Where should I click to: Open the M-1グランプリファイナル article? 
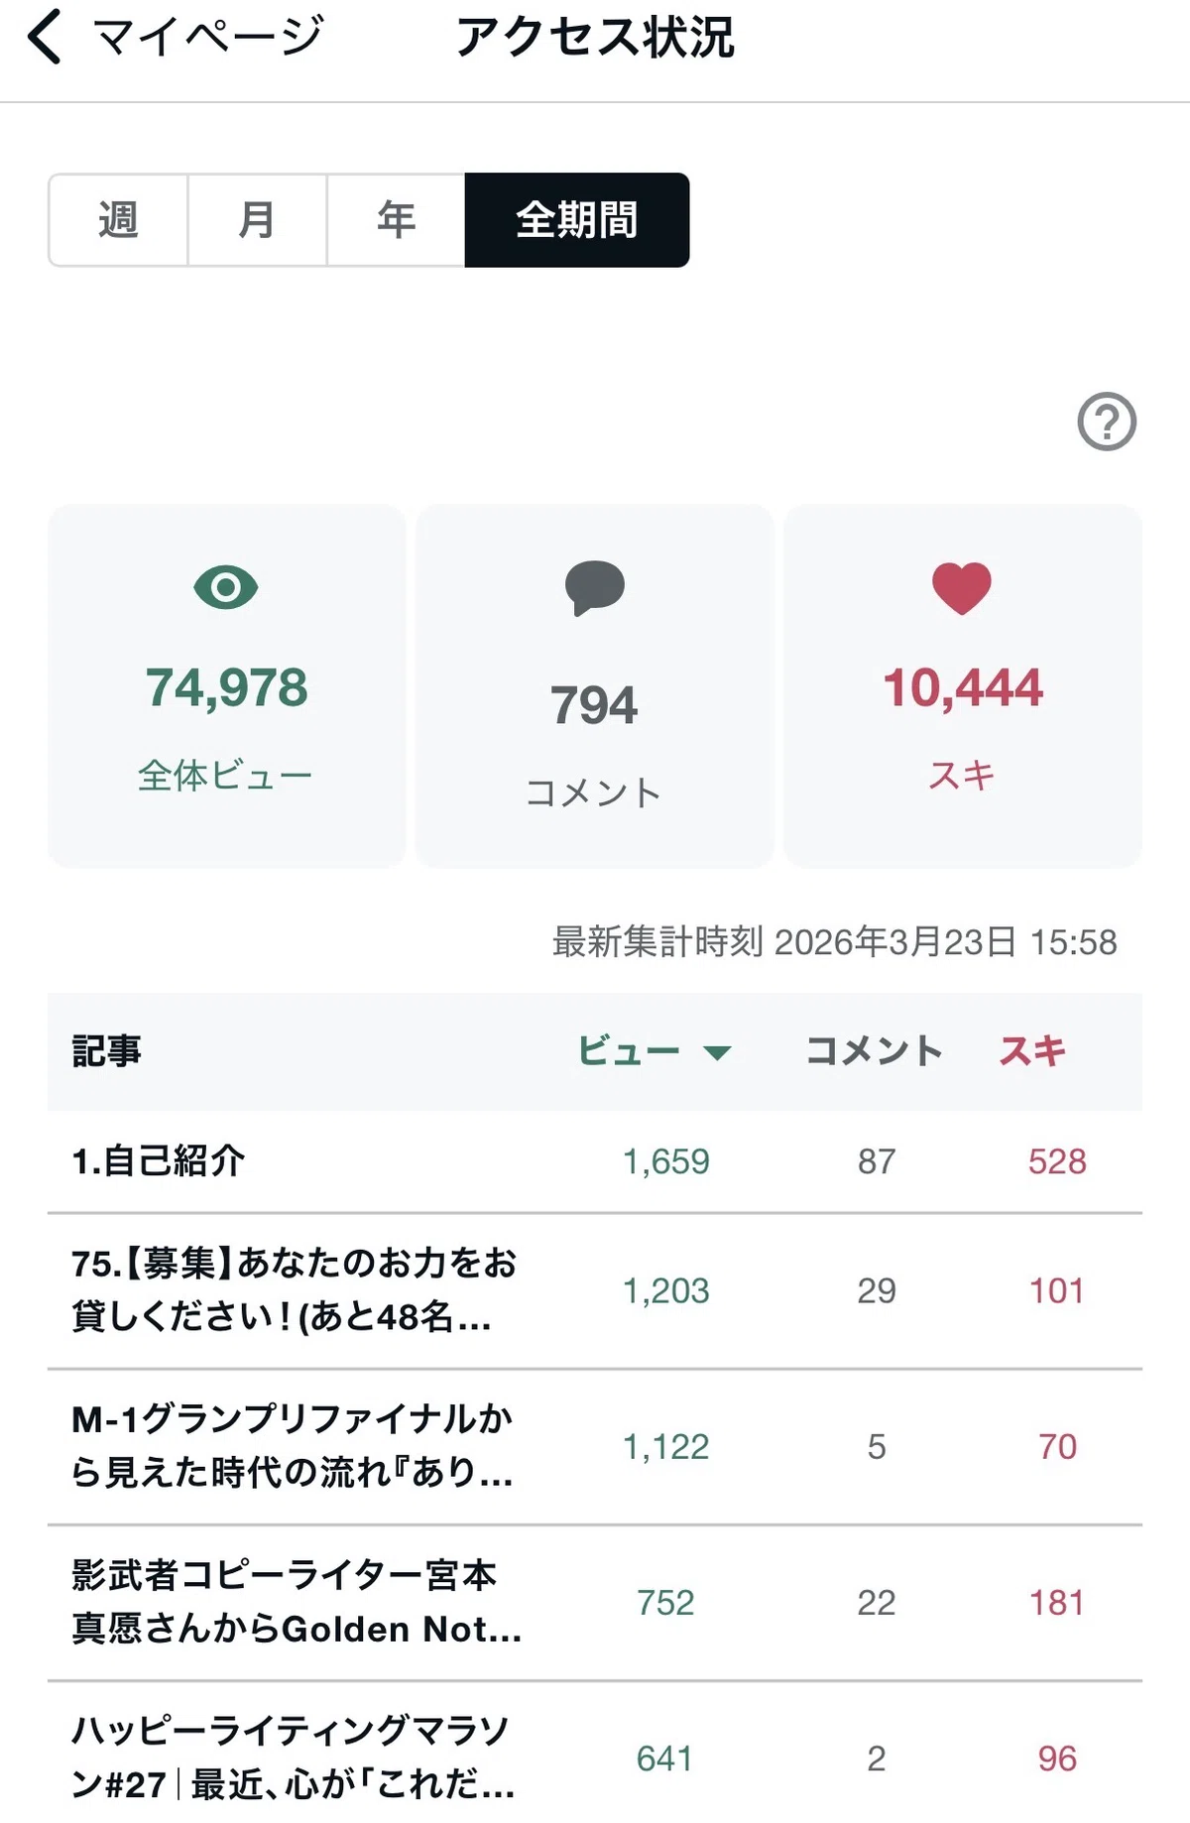click(x=595, y=1447)
